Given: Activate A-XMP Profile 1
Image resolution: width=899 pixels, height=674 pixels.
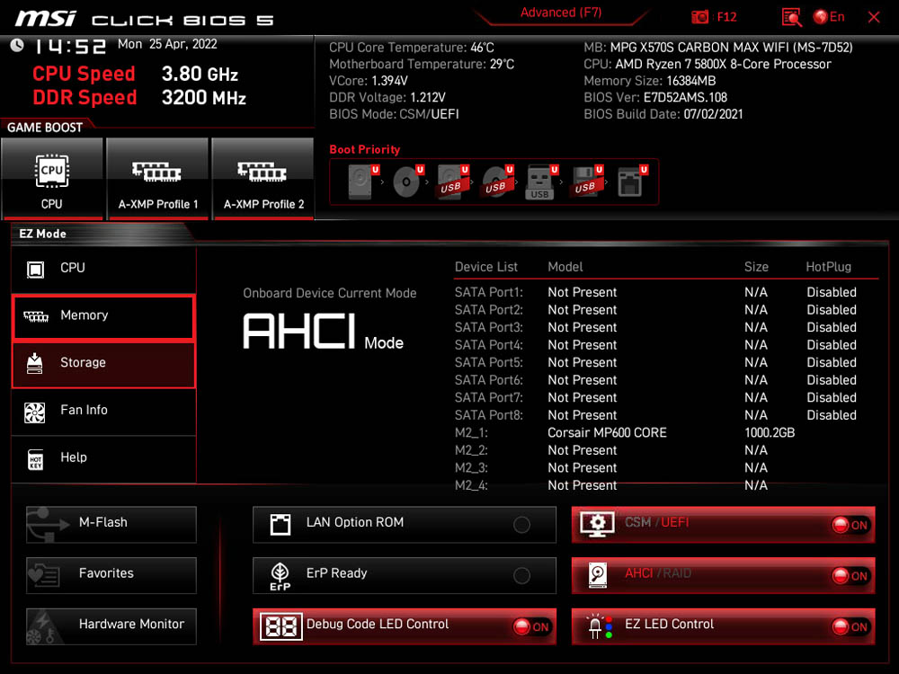Looking at the screenshot, I should pos(157,178).
